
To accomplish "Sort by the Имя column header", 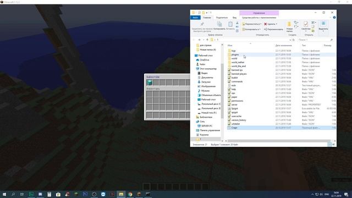I will click(230, 46).
